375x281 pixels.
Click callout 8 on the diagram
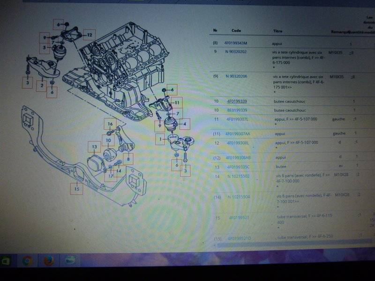pyautogui.click(x=127, y=160)
